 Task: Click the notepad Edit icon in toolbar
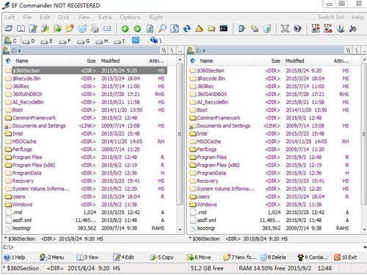point(33,29)
